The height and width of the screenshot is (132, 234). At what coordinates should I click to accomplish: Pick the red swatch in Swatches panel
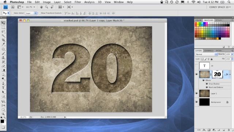click(x=196, y=23)
